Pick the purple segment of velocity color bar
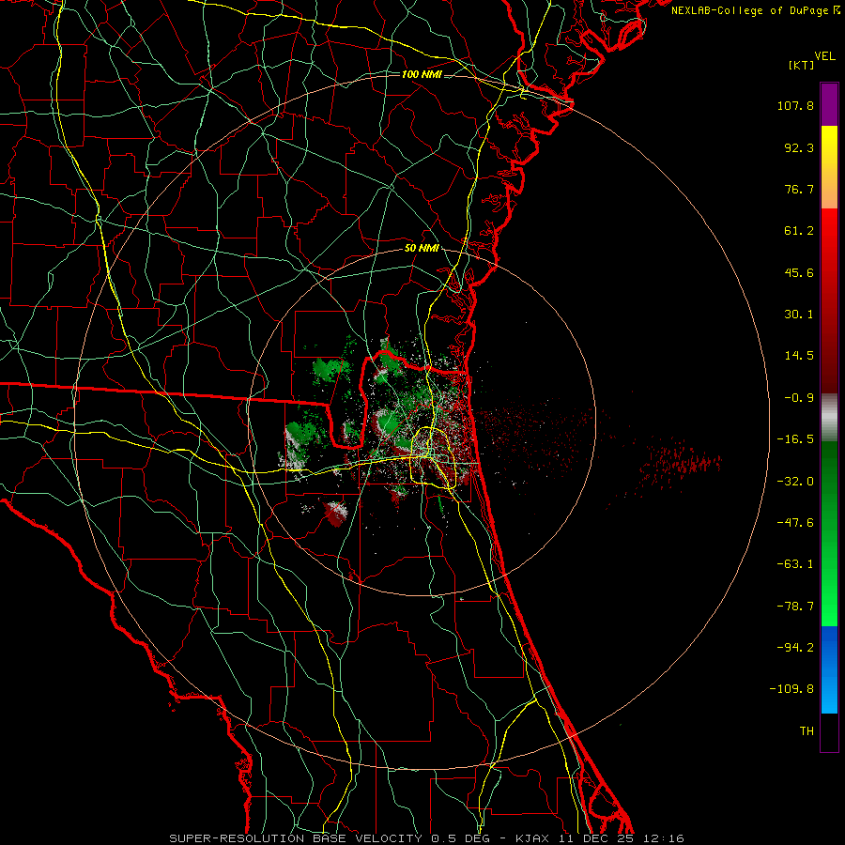This screenshot has width=845, height=845. (x=829, y=104)
